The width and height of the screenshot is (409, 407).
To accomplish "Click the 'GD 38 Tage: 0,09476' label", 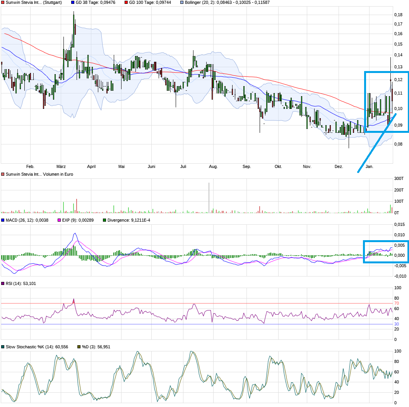I will point(96,2).
